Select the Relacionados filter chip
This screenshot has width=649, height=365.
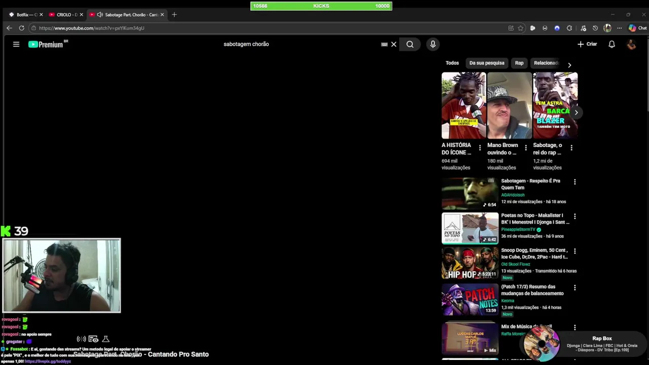[546, 63]
